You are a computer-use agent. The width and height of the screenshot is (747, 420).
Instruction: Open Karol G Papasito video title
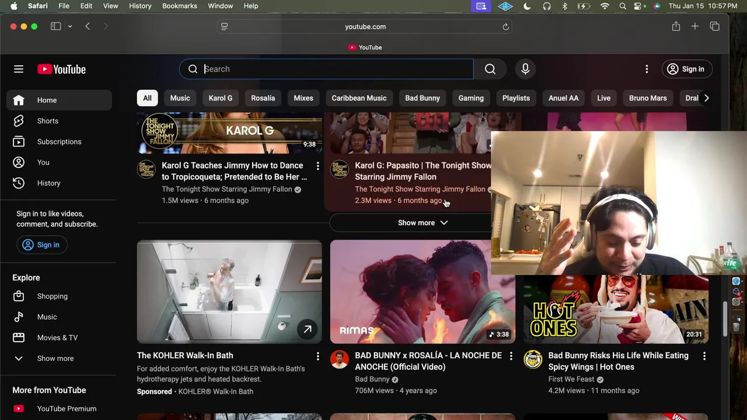(x=423, y=171)
